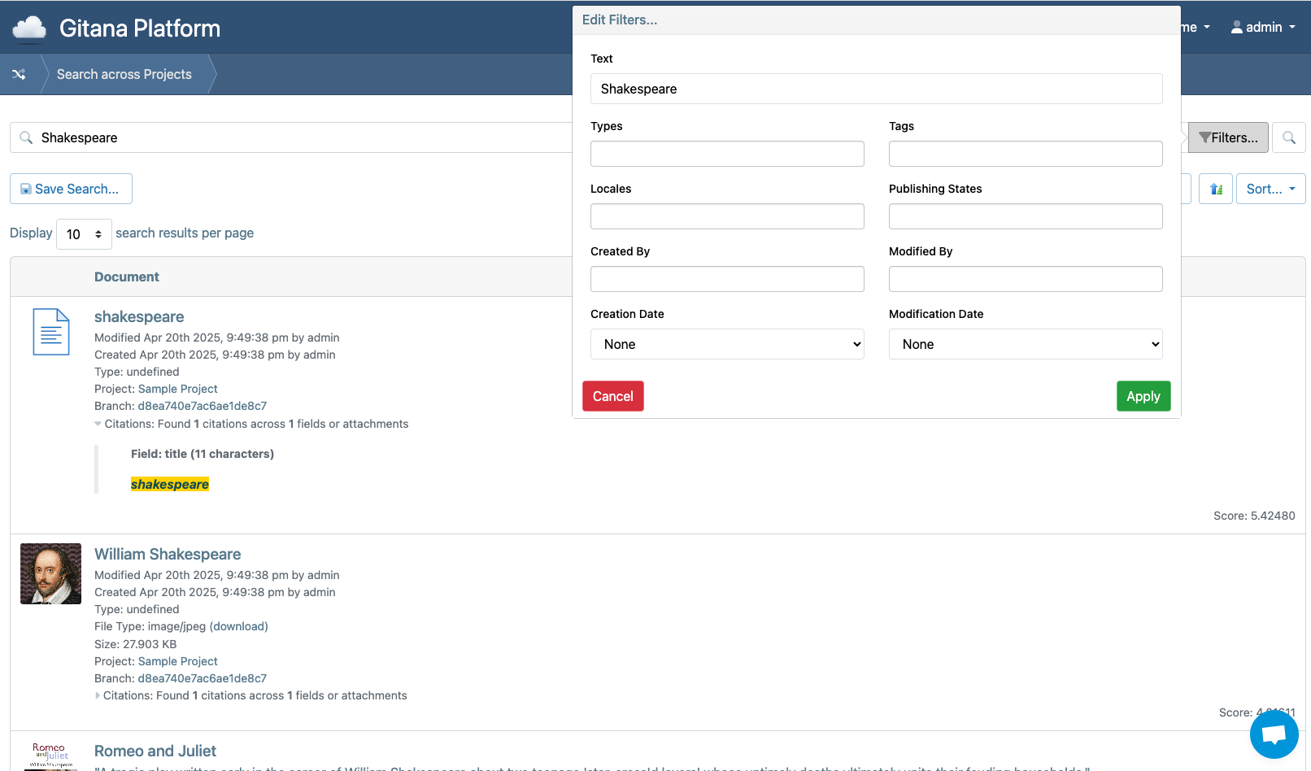Screen dimensions: 1311x771
Task: Open the Sort... dropdown menu
Action: (x=1270, y=189)
